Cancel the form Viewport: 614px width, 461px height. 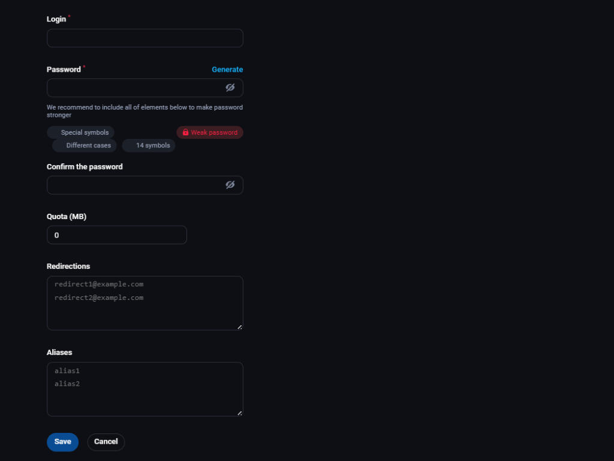106,442
